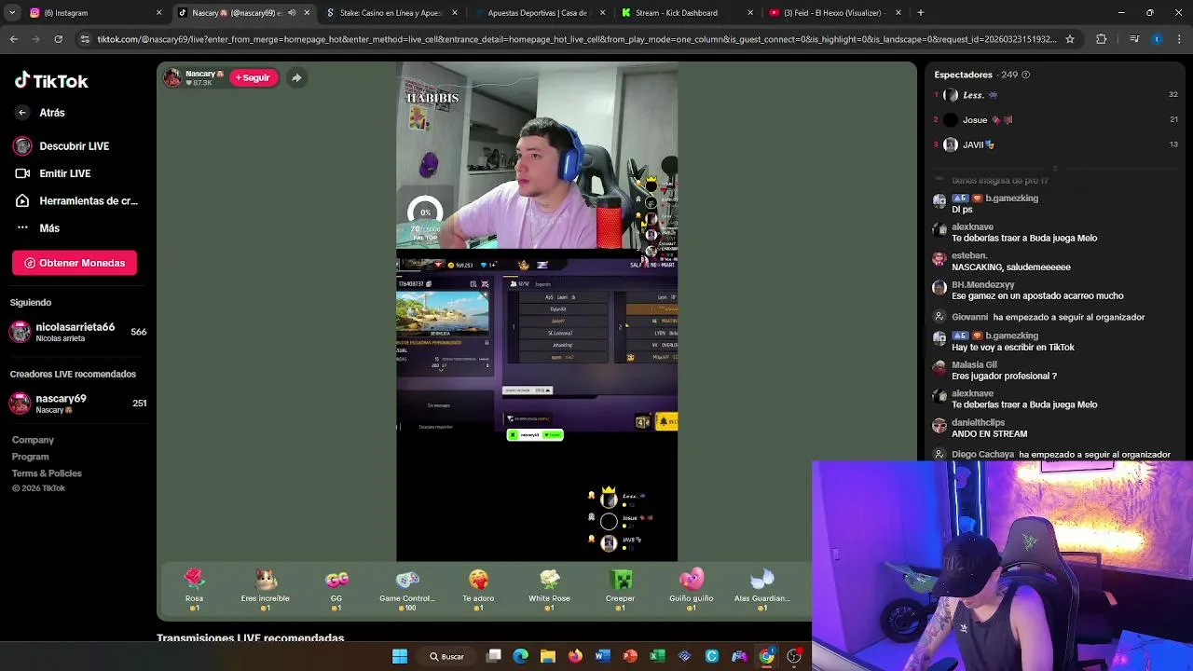Open Malasia Gil chat user profile
The height and width of the screenshot is (671, 1193).
pyautogui.click(x=974, y=364)
